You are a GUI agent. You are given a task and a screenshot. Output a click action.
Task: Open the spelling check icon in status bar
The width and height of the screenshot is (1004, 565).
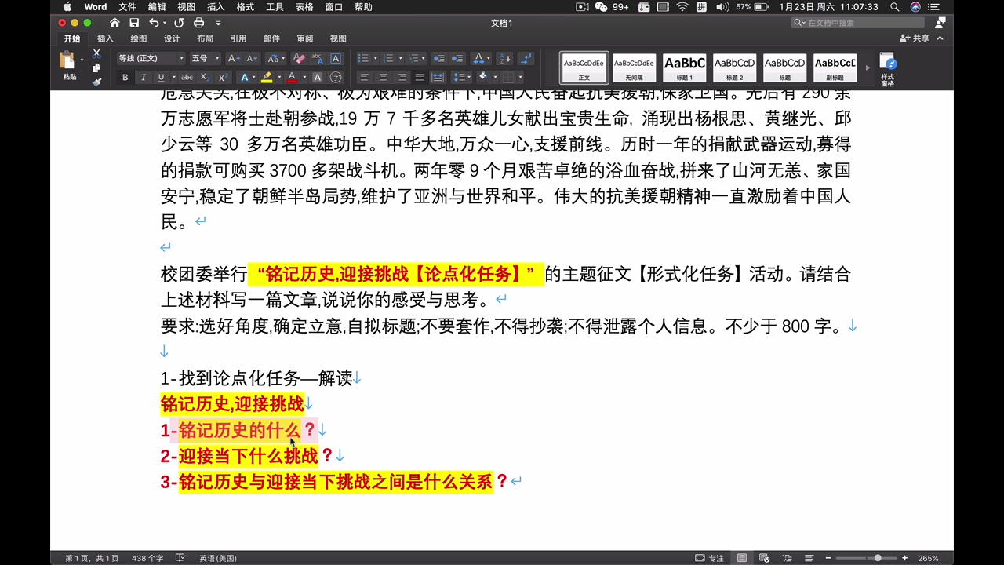click(180, 558)
